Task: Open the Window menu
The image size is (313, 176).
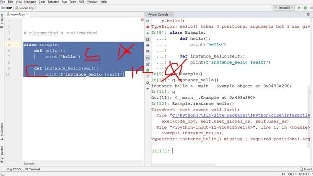Action: tap(92, 2)
